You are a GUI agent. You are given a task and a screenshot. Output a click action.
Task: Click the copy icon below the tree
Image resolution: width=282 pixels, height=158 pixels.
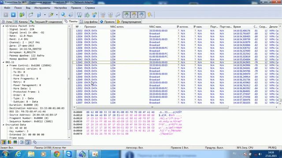click(35, 142)
